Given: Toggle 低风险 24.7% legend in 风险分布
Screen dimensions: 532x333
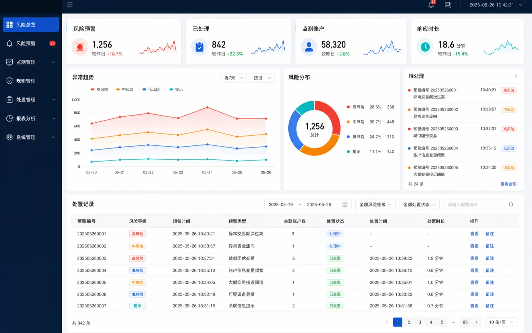Looking at the screenshot, I should tap(370, 137).
